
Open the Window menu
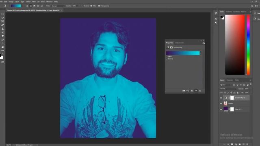[50, 2]
